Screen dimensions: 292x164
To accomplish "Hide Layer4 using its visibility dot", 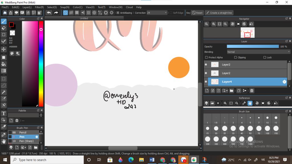I will (206, 82).
